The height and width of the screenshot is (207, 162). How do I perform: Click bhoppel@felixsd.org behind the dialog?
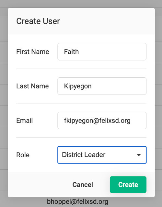[77, 202]
